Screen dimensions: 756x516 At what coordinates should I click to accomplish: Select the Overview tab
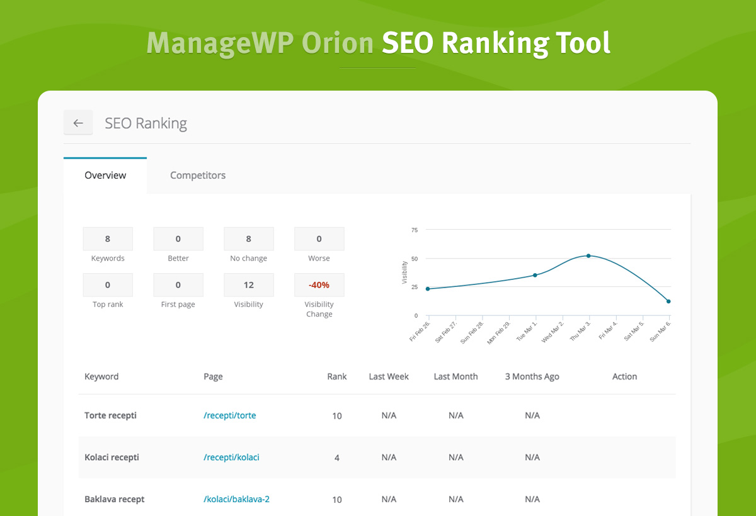click(105, 176)
